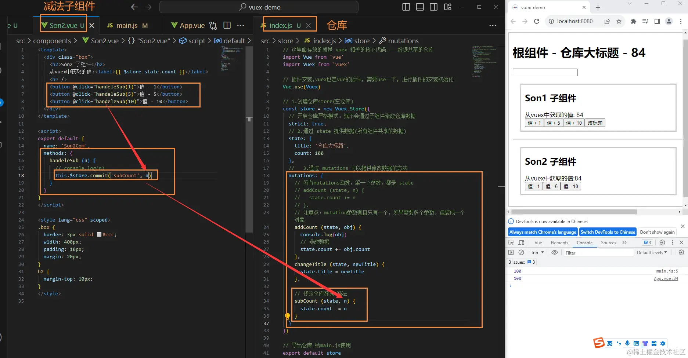Viewport: 688px width, 358px height.
Task: Open the Chrome profile avatar
Action: click(669, 21)
